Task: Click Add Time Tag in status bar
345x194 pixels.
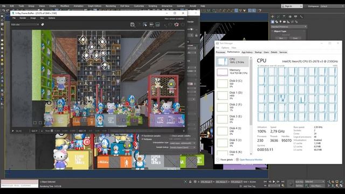Action: (x=249, y=186)
